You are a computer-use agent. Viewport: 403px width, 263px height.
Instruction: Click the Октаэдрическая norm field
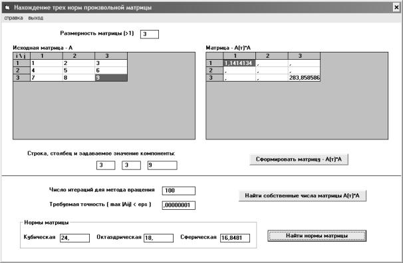pos(158,238)
